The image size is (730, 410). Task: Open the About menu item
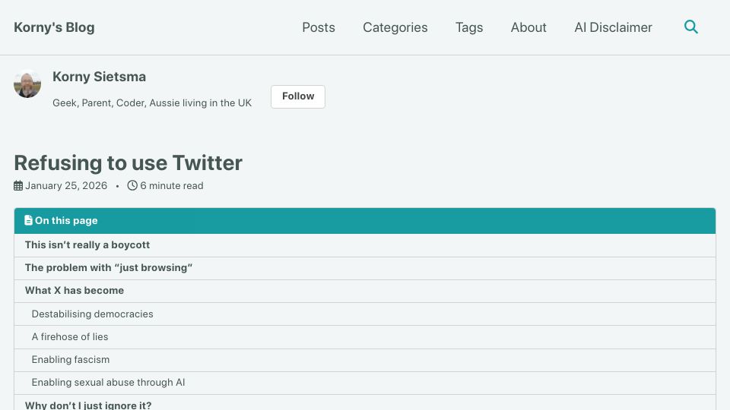coord(528,27)
